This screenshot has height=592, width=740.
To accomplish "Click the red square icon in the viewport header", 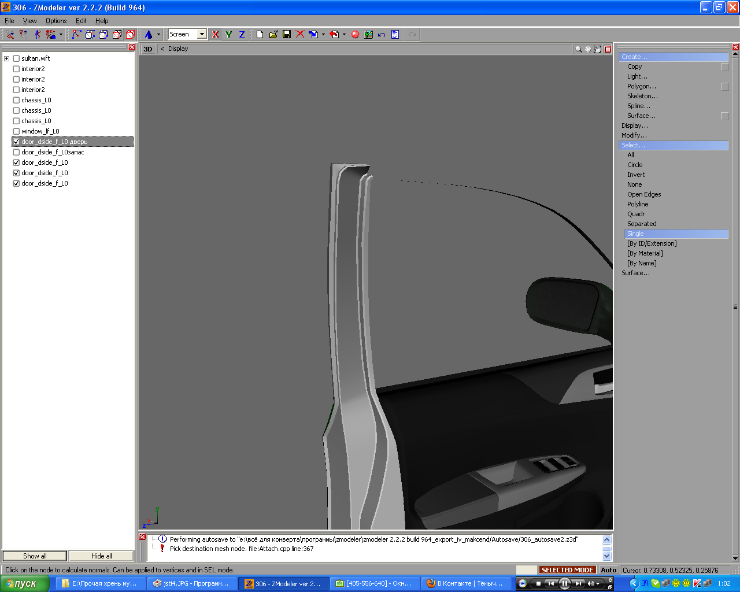I will click(x=608, y=49).
